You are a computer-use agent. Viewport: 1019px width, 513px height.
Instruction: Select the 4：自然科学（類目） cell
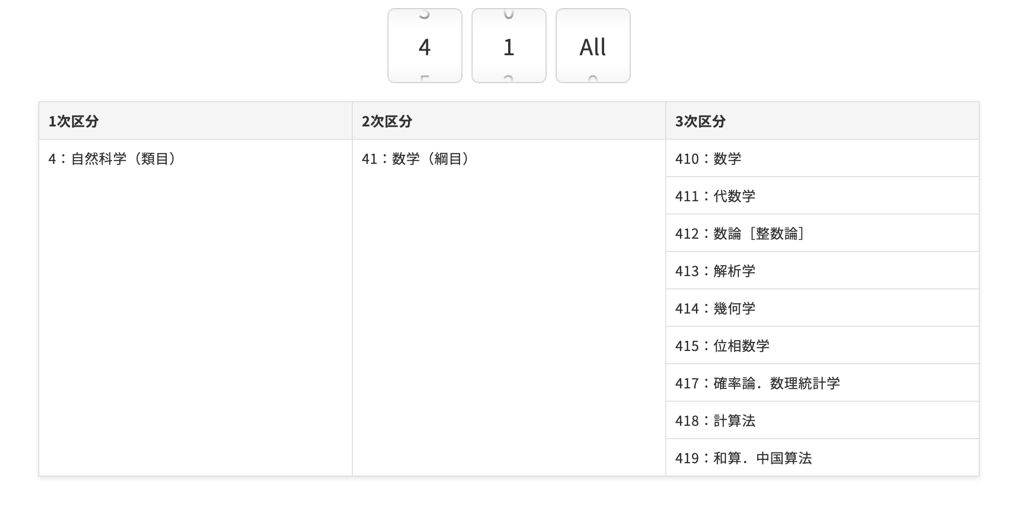(x=112, y=159)
